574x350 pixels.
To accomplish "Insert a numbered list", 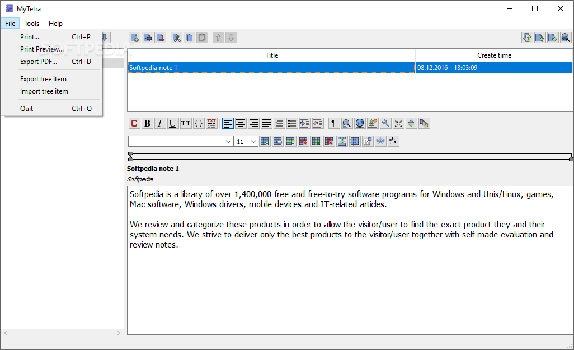I will click(x=279, y=123).
